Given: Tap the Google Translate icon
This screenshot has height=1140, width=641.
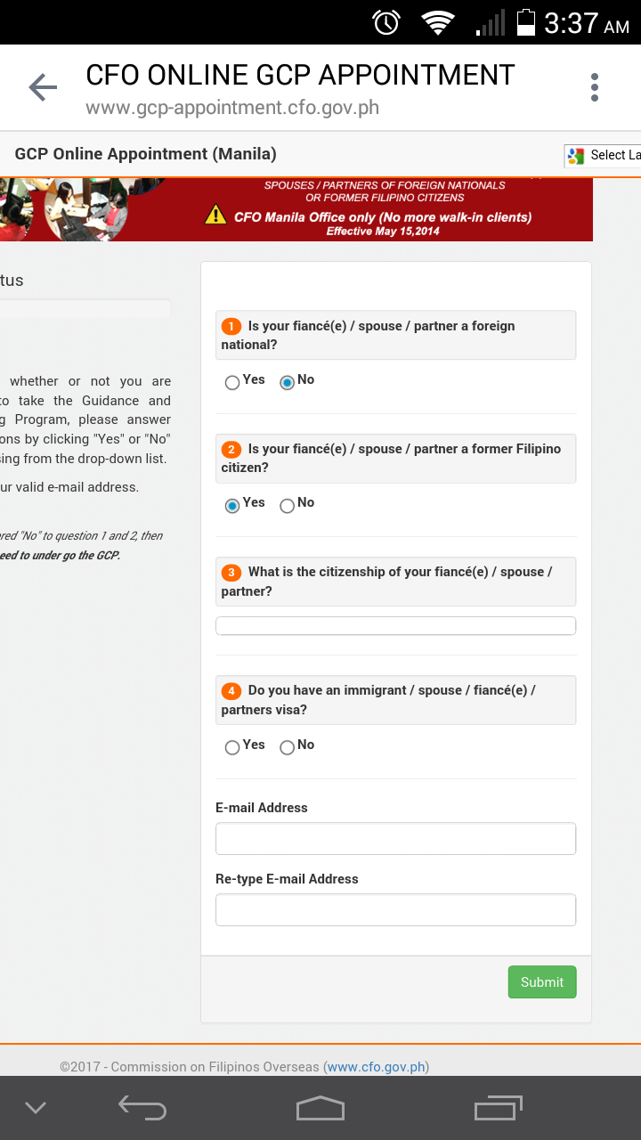Looking at the screenshot, I should [576, 156].
